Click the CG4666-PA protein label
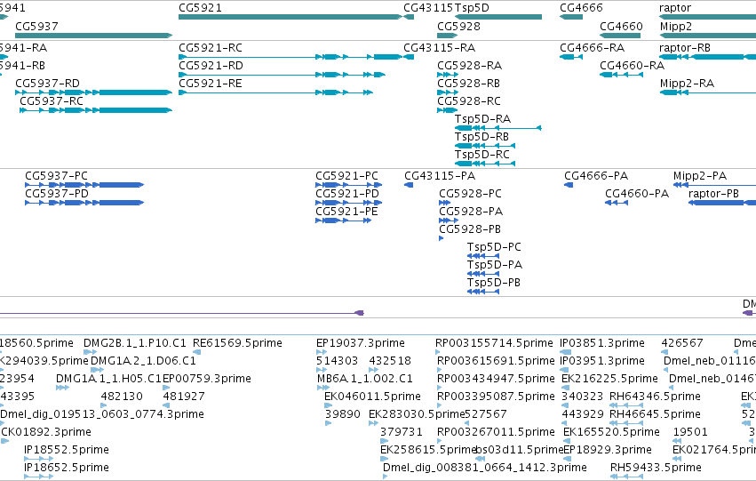The height and width of the screenshot is (481, 756). 596,176
